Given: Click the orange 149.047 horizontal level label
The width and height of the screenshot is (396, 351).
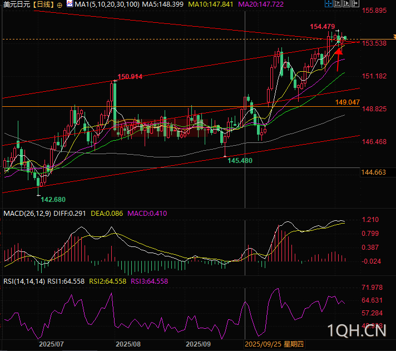Looking at the screenshot, I should [x=348, y=103].
